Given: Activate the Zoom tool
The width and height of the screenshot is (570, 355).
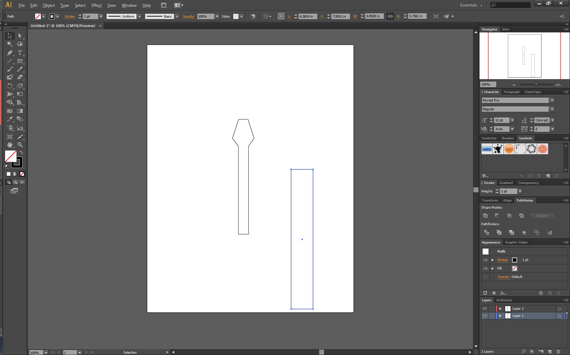Looking at the screenshot, I should click(x=20, y=145).
